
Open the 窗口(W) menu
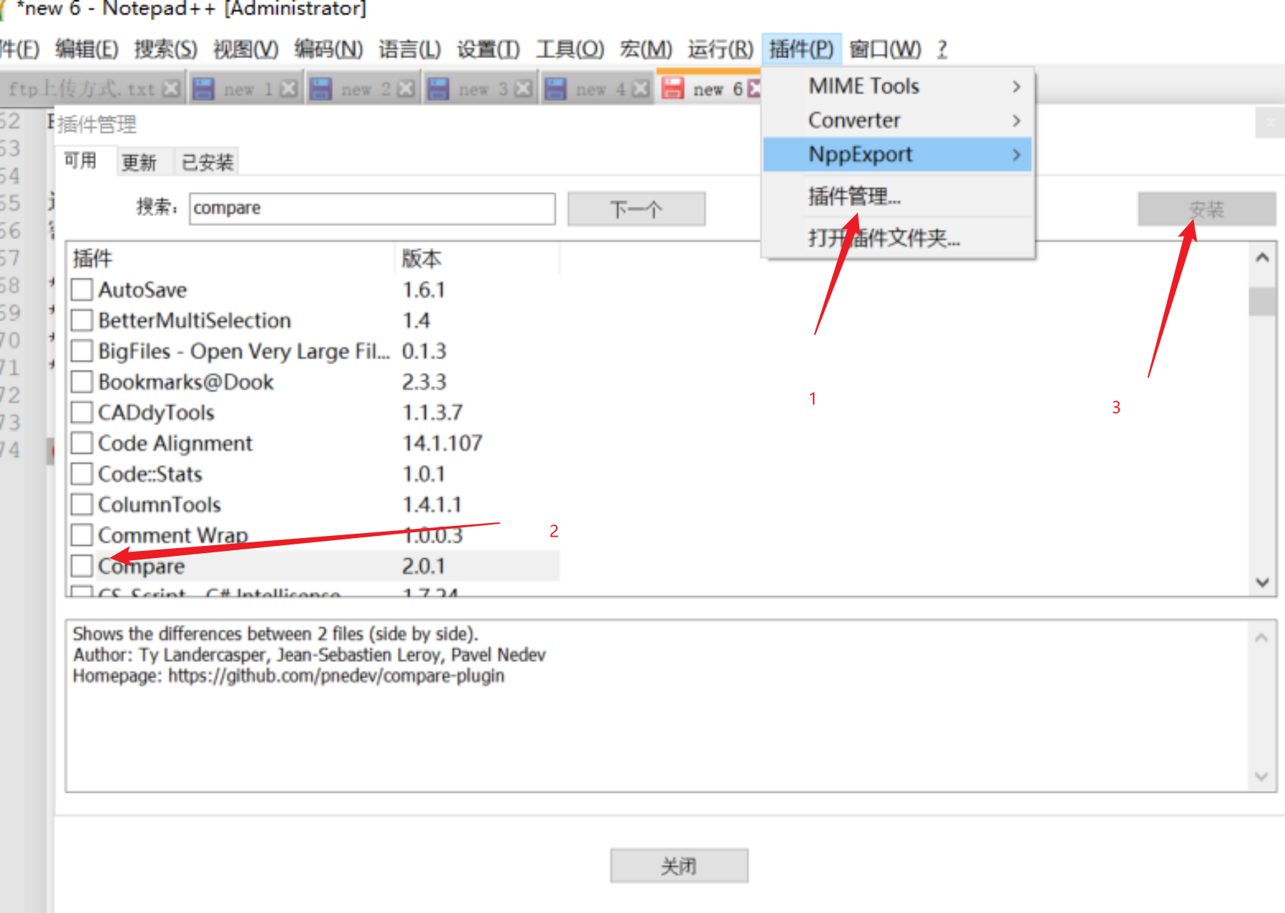pos(883,49)
